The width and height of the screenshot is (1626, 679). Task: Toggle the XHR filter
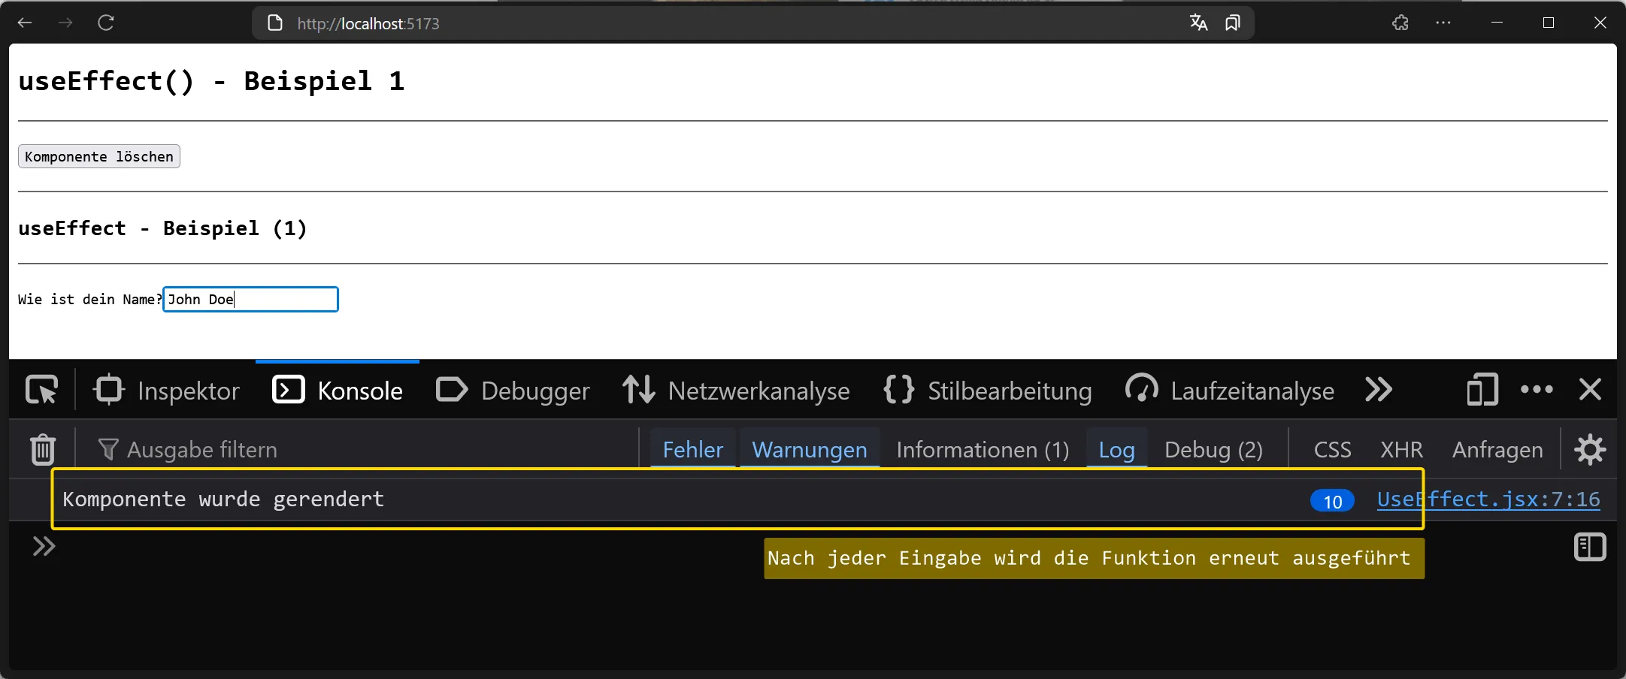click(1401, 449)
